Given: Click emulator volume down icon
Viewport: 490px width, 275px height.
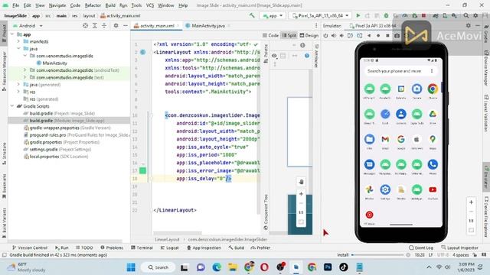Looking at the screenshot, I should pyautogui.click(x=342, y=36).
